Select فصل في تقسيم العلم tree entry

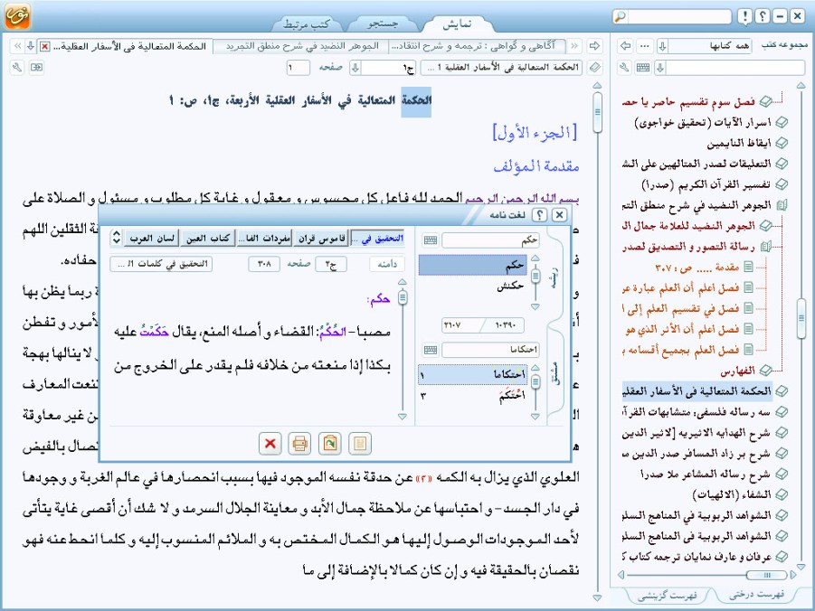click(681, 309)
